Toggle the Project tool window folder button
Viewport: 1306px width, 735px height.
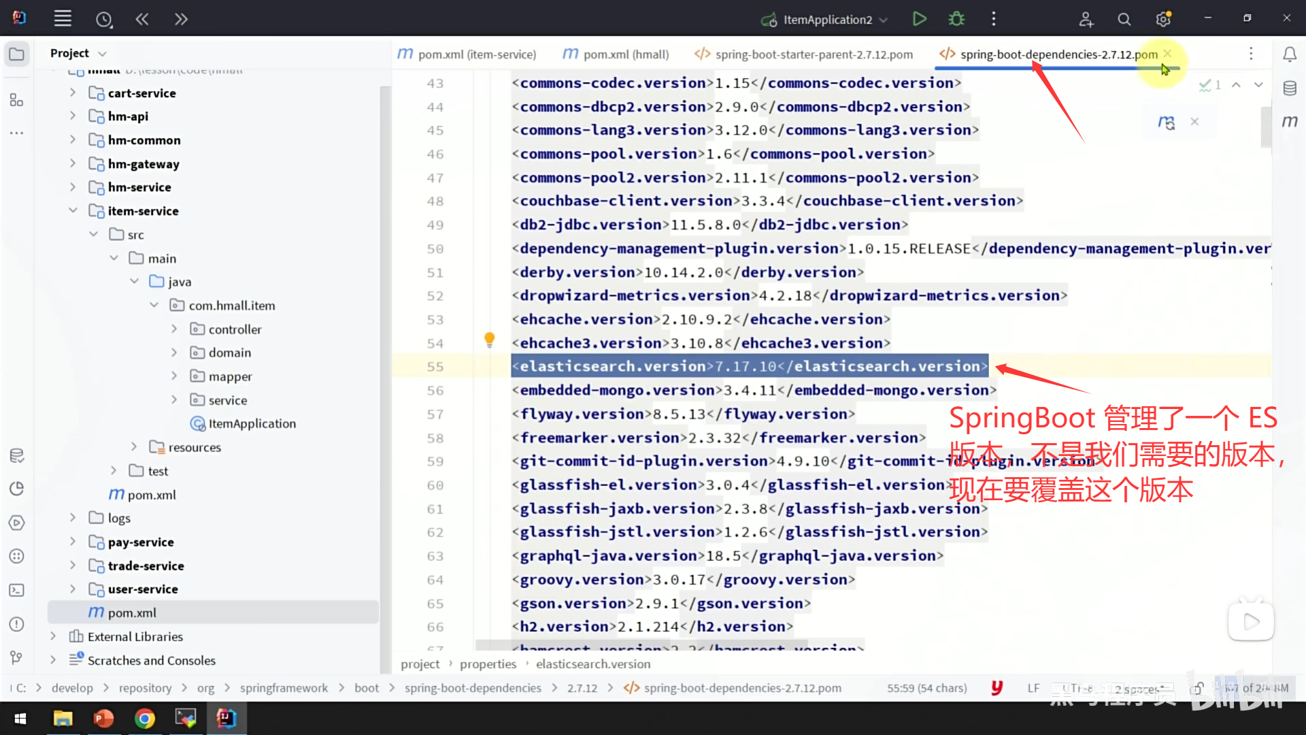click(17, 54)
